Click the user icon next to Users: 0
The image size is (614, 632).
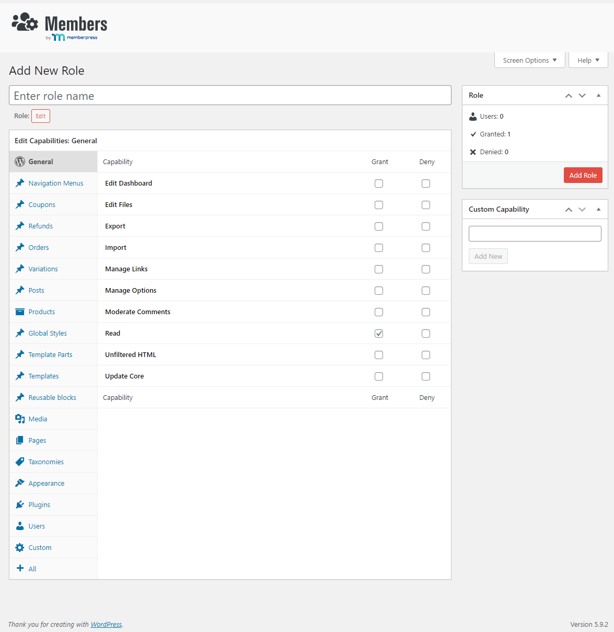(x=473, y=117)
